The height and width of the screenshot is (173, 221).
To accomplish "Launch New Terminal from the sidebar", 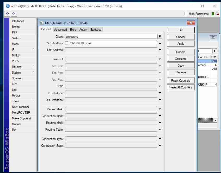I will click(x=23, y=107).
